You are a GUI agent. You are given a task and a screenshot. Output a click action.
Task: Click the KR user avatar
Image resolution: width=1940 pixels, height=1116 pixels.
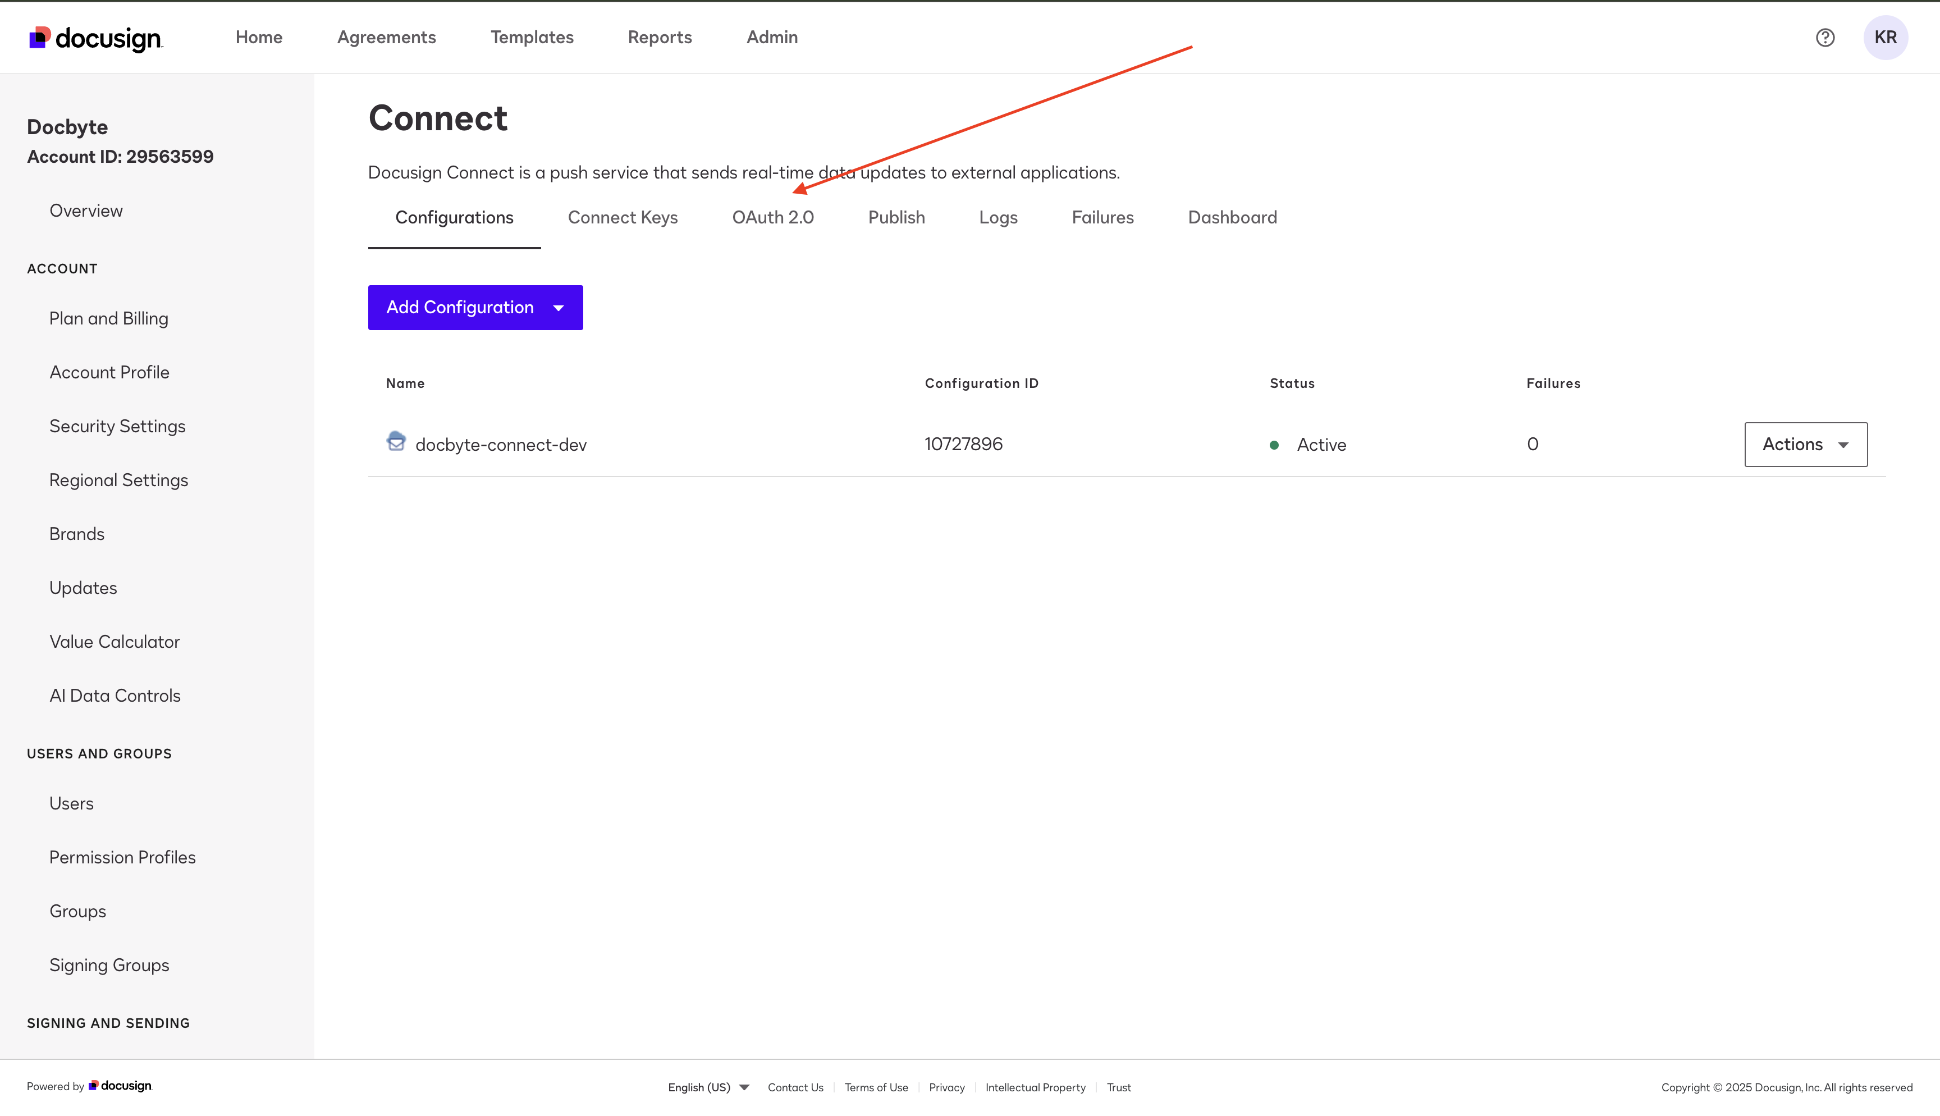coord(1886,37)
